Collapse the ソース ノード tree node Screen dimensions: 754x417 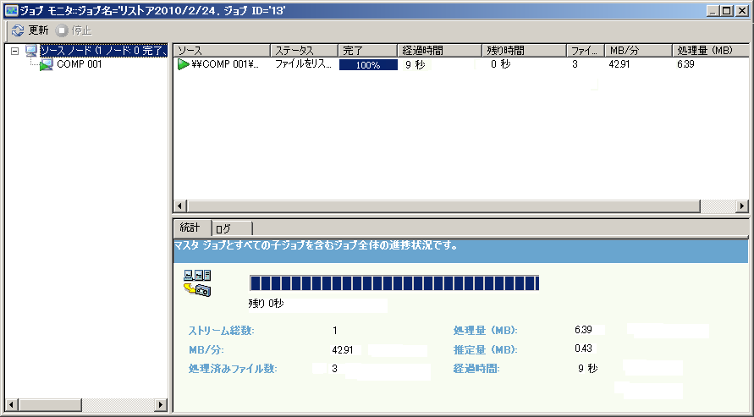coord(14,51)
